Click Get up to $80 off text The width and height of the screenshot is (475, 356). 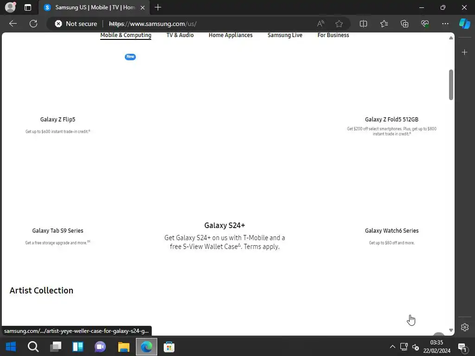point(392,243)
